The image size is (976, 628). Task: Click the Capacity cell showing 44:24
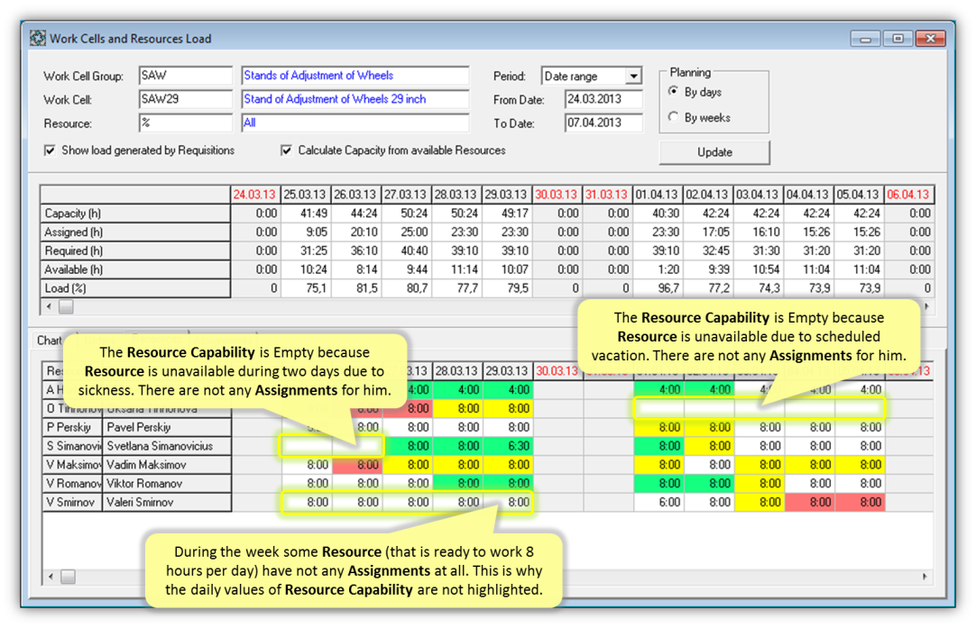click(355, 214)
